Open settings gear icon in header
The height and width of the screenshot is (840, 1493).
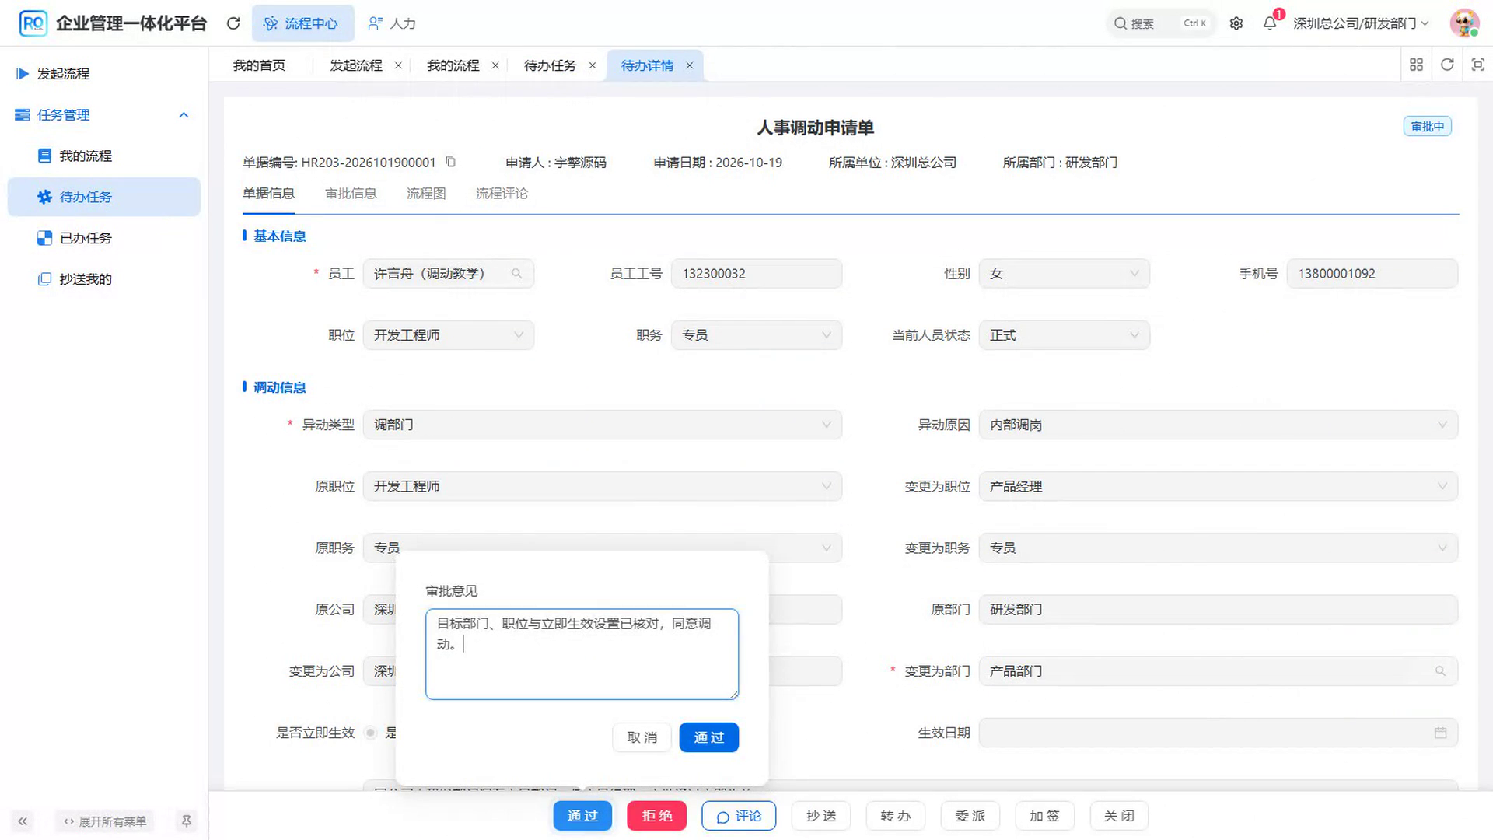1236,23
